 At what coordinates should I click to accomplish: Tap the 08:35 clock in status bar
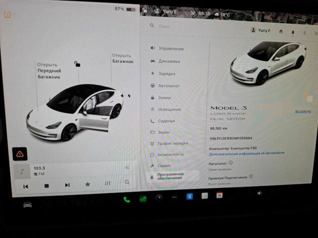coord(204,13)
